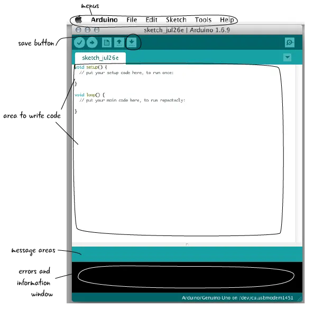Click the Arduino/Genuino Uno board status text
This screenshot has width=314, height=309.
(x=237, y=298)
